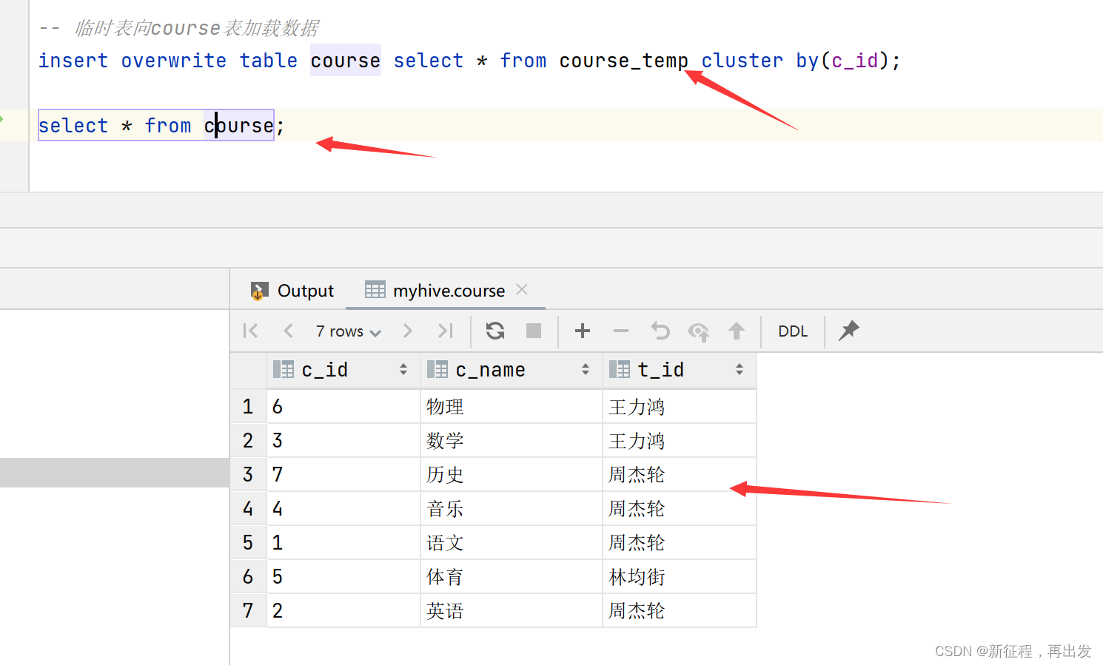Open the DDL view button
Image resolution: width=1103 pixels, height=665 pixels.
(793, 331)
